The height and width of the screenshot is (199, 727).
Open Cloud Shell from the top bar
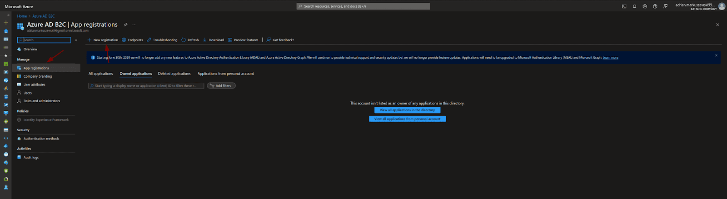click(x=624, y=6)
